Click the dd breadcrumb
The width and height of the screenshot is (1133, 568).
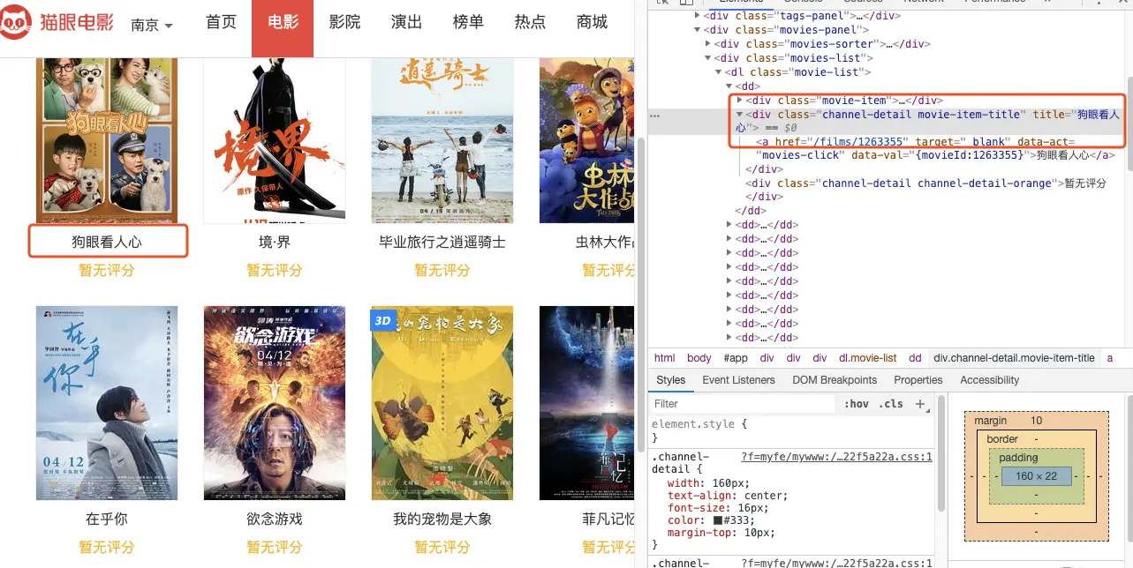coord(915,358)
